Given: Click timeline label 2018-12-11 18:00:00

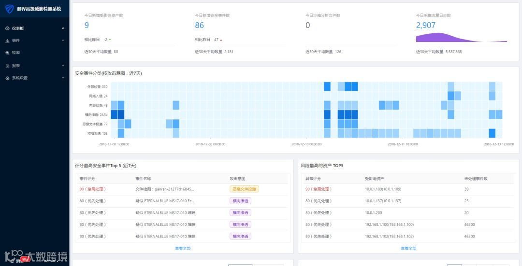Looking at the screenshot, I should pyautogui.click(x=403, y=144).
